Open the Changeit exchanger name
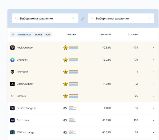 tap(22, 60)
